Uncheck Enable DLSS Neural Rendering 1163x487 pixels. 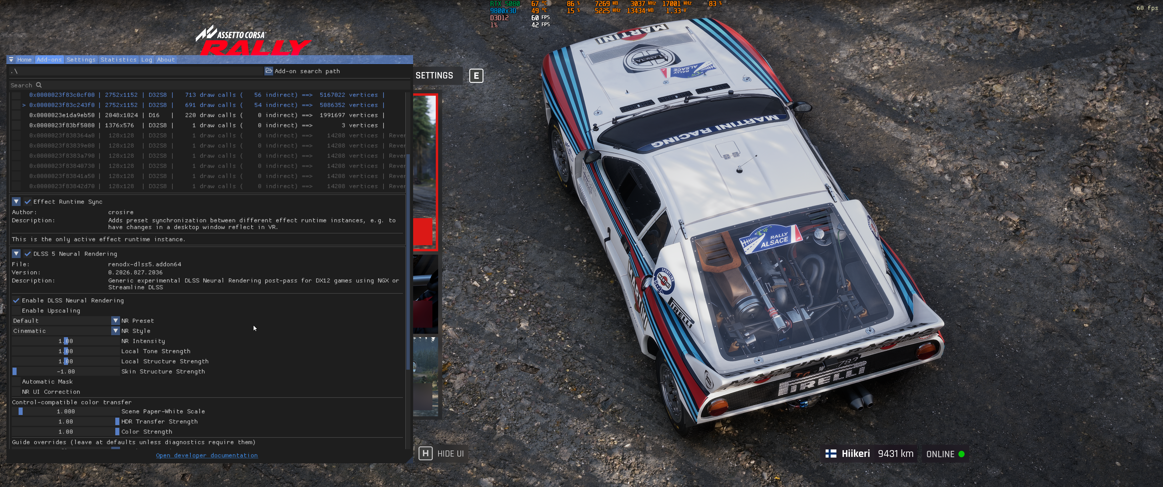(x=16, y=300)
